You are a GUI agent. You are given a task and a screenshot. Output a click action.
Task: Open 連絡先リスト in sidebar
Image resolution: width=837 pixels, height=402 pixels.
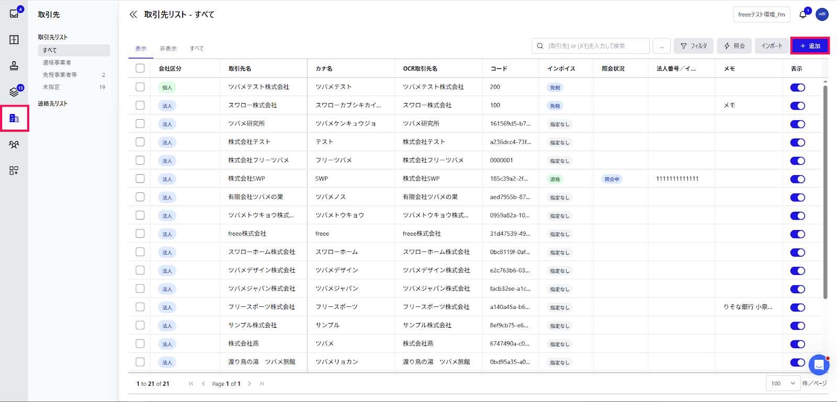coord(53,104)
